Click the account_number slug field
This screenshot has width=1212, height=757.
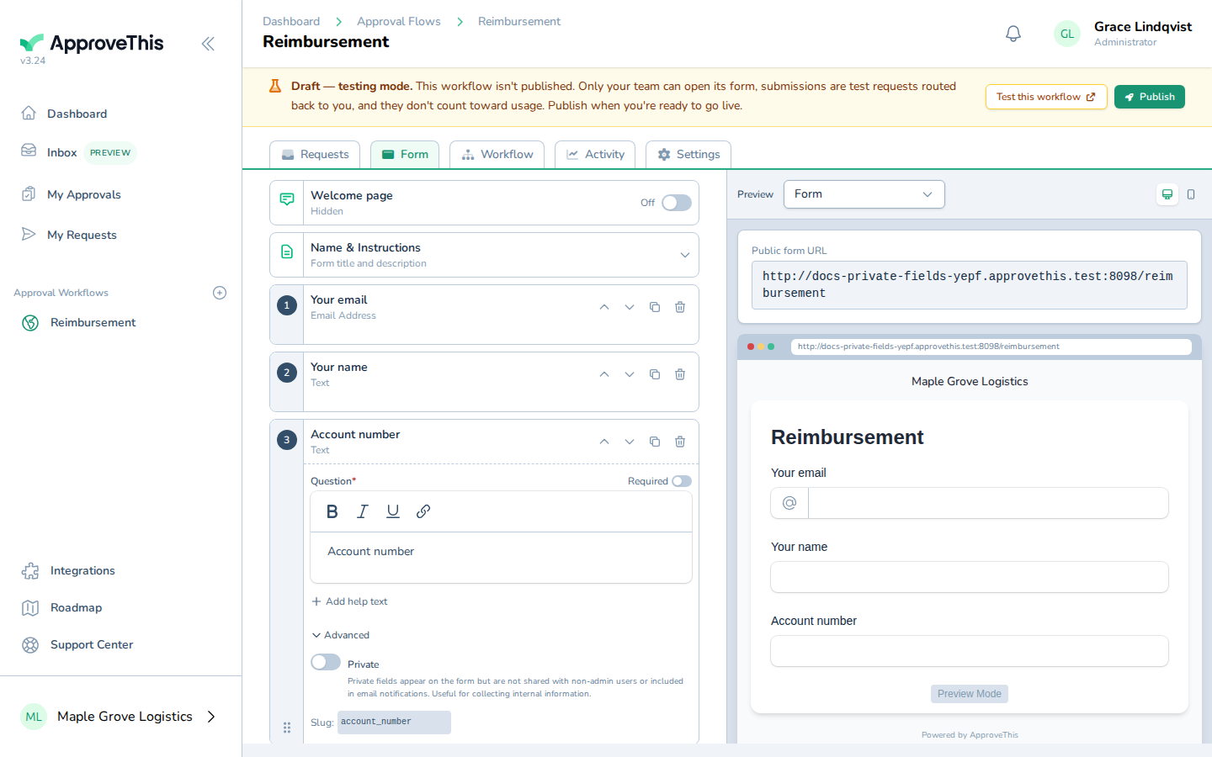[394, 723]
